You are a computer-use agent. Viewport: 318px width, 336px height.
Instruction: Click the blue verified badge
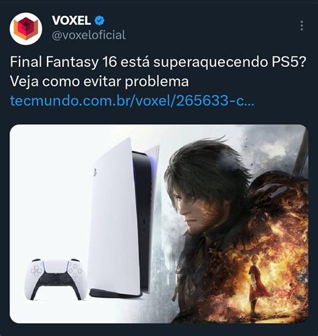99,21
